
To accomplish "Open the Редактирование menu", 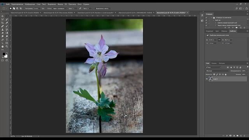I will tap(17, 4).
